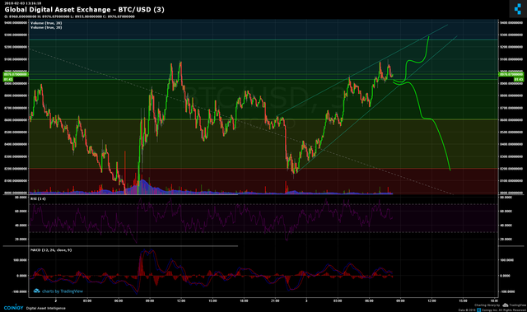Click the 'Charting library by TradingView' credit
This screenshot has height=312, width=527.
tap(500, 305)
